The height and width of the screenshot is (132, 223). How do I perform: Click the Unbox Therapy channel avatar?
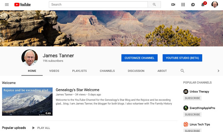click(186, 92)
